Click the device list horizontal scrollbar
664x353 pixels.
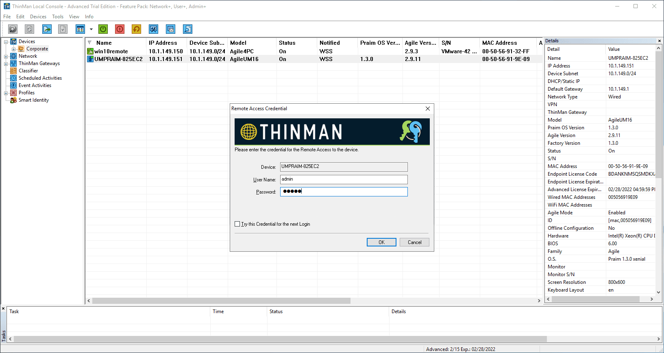pos(221,301)
